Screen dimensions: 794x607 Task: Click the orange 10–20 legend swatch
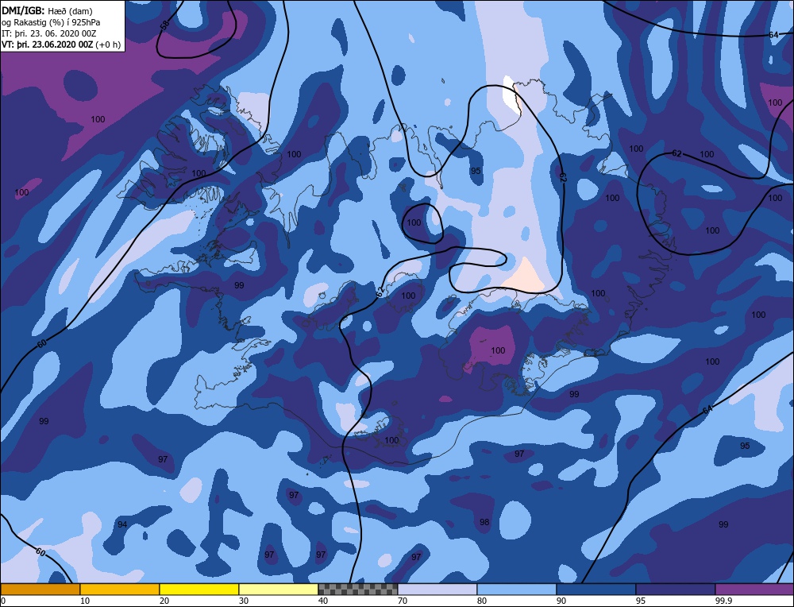[x=120, y=590]
